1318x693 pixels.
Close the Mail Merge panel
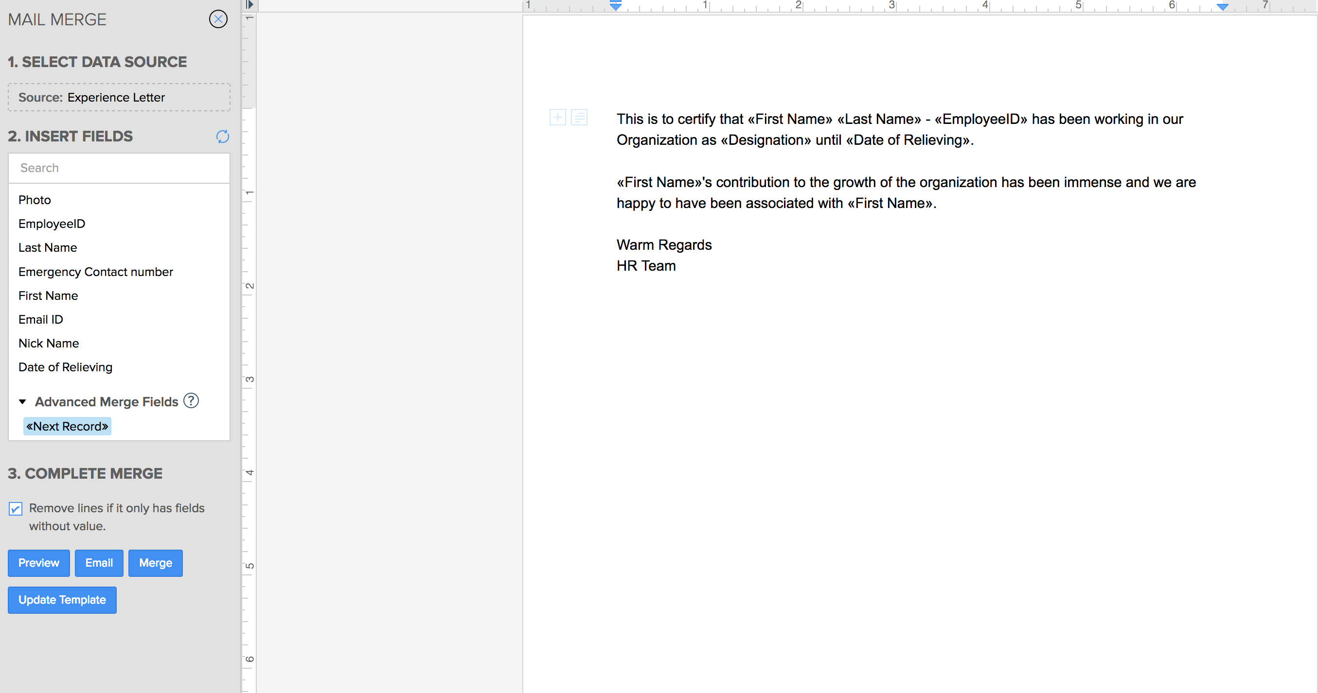click(218, 19)
